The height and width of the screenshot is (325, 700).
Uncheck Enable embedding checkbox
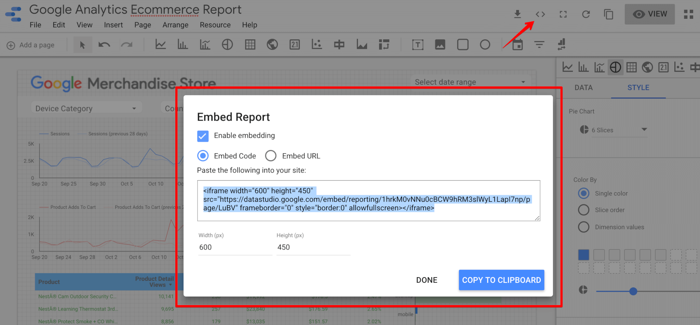pos(203,136)
